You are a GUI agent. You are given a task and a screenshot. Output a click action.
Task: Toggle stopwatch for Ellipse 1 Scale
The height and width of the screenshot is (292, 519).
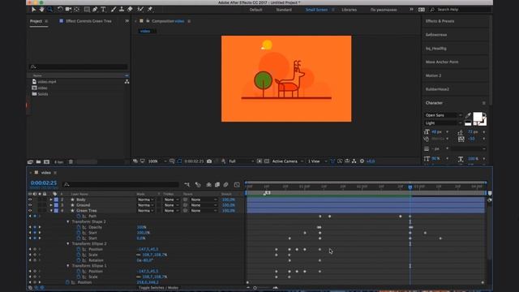tap(79, 277)
